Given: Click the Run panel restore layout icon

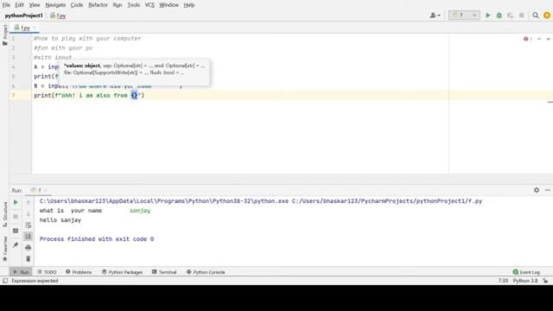Looking at the screenshot, I should point(16,231).
